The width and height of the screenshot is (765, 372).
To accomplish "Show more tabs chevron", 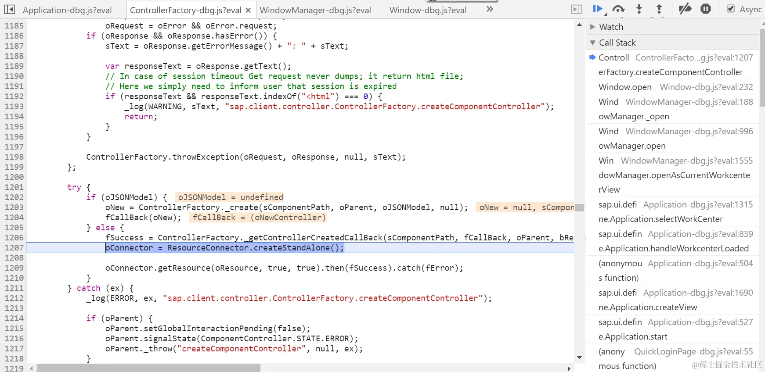I will click(490, 9).
